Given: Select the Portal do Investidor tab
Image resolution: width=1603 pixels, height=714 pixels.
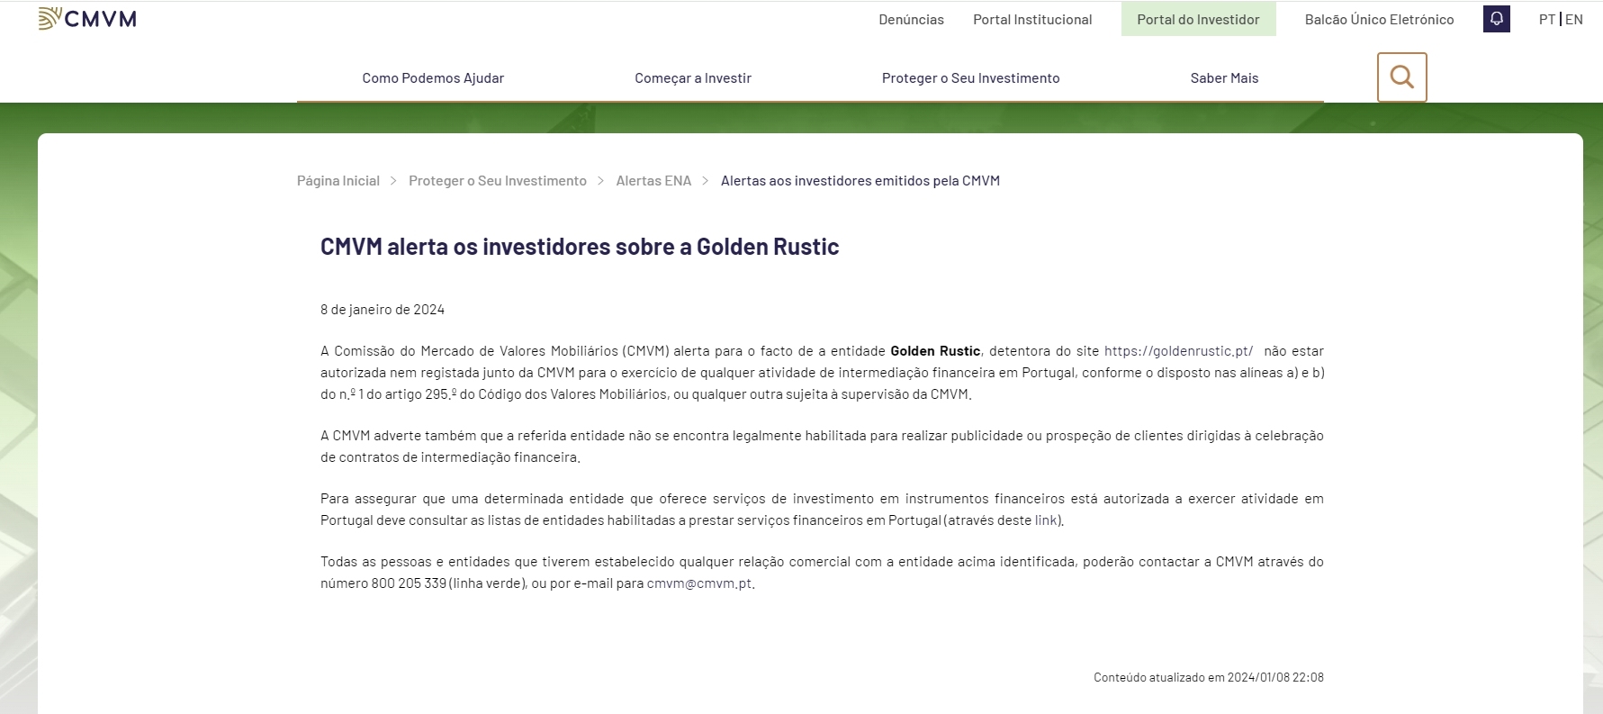Looking at the screenshot, I should coord(1197,19).
